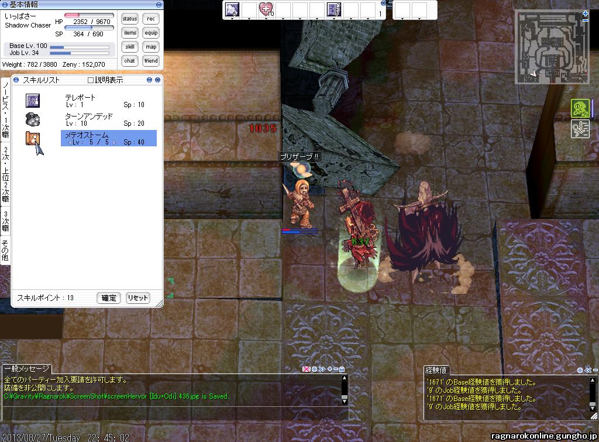The width and height of the screenshot is (599, 442).
Task: Click the double-arrow icon above chat window
Action: click(x=322, y=369)
